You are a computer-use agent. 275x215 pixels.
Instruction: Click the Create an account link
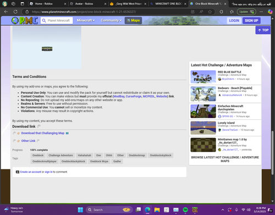(30, 172)
